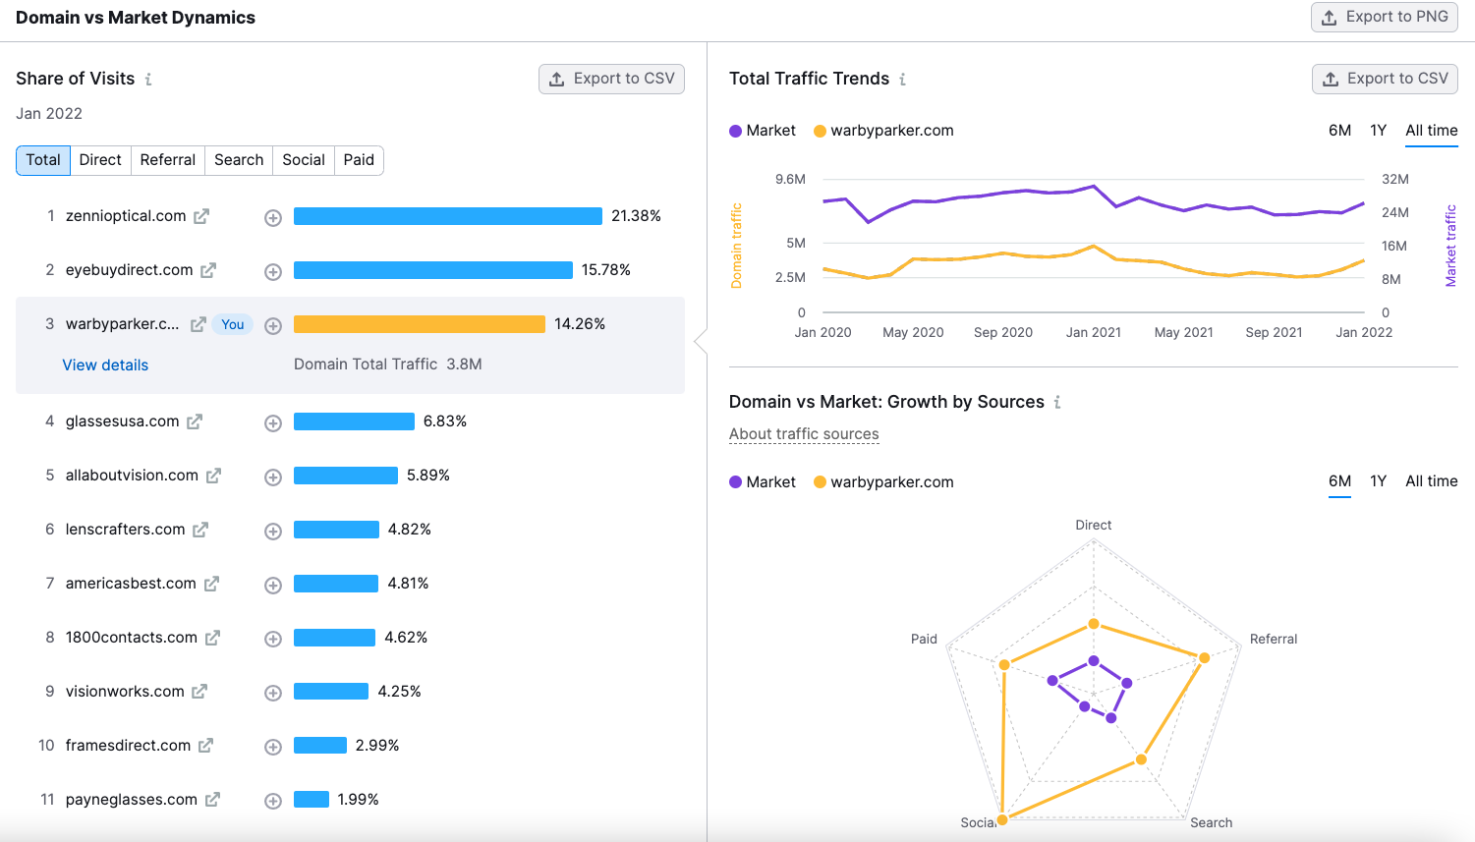The height and width of the screenshot is (842, 1475).
Task: Expand warbyparker.com row with plus icon
Action: pos(273,326)
